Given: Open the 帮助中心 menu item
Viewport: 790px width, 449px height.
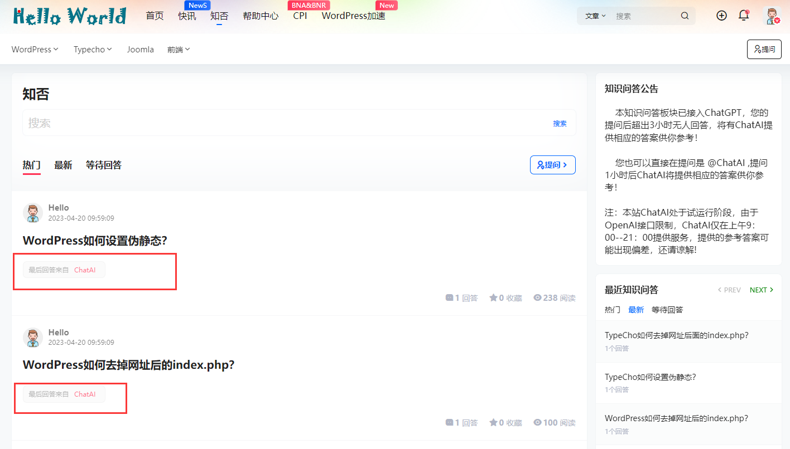Looking at the screenshot, I should pos(261,16).
